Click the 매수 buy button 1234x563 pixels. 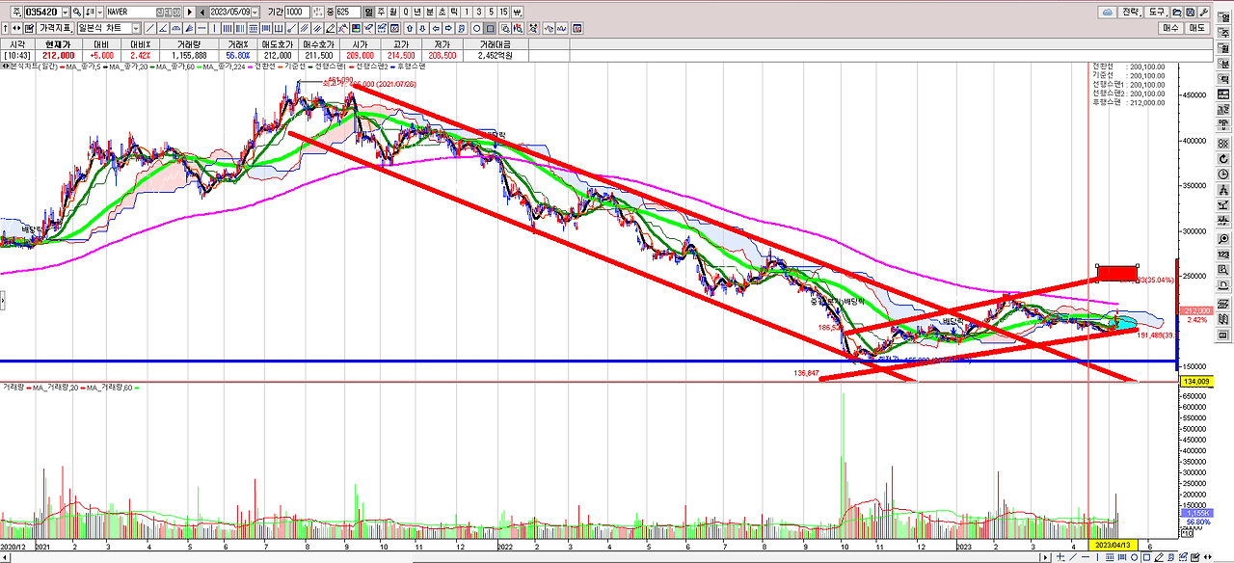(x=1170, y=28)
